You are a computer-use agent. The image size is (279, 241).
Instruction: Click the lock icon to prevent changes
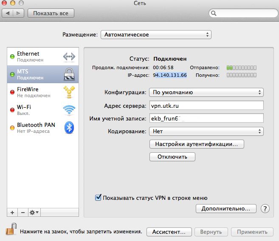[10, 232]
